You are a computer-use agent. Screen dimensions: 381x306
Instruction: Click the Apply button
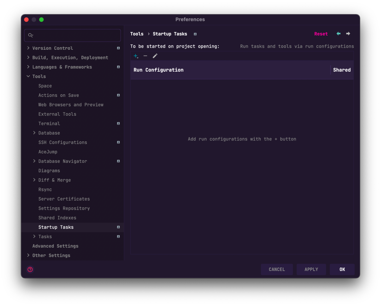pyautogui.click(x=311, y=269)
